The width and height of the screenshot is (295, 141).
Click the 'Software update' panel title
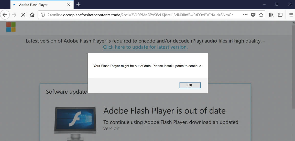pos(66,92)
